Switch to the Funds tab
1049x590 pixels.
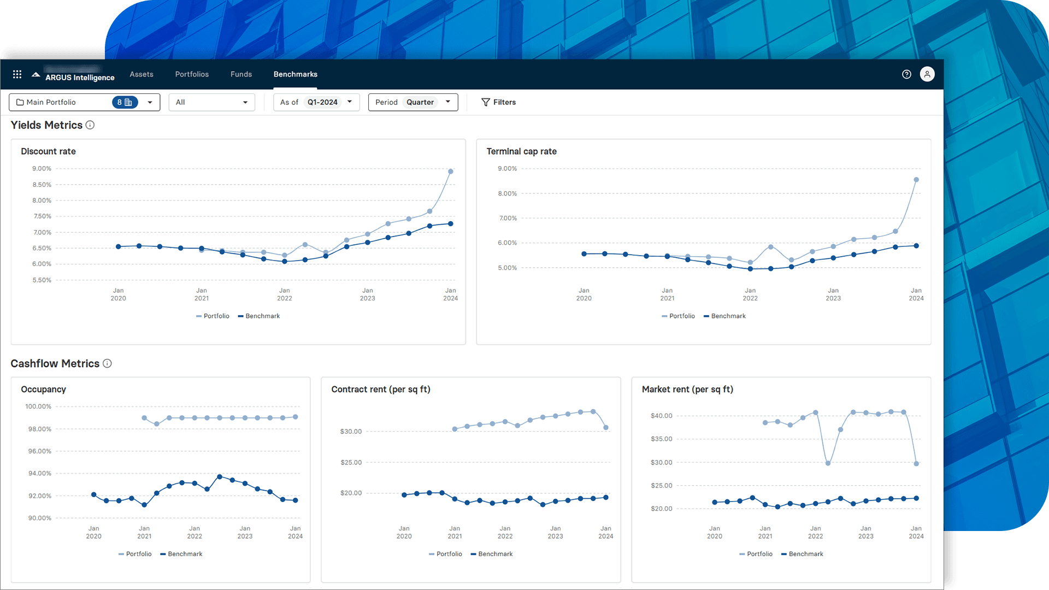click(x=241, y=74)
